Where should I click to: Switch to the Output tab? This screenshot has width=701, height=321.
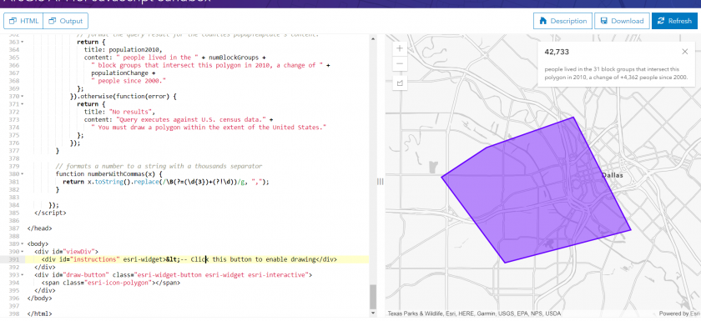[66, 21]
